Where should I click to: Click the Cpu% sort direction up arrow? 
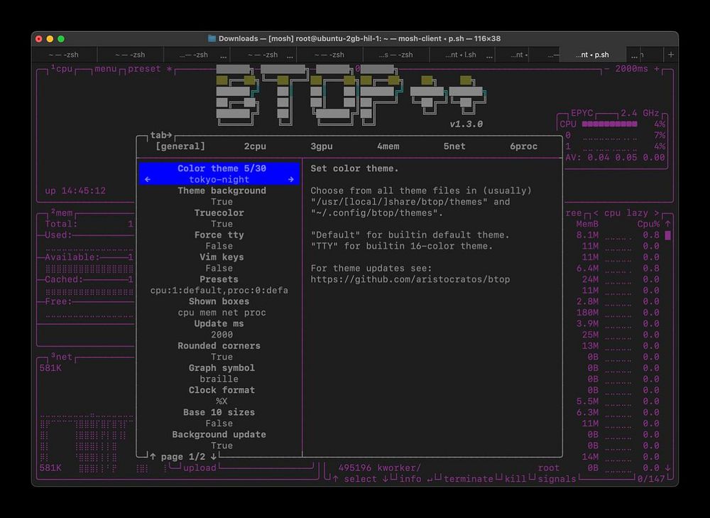667,224
